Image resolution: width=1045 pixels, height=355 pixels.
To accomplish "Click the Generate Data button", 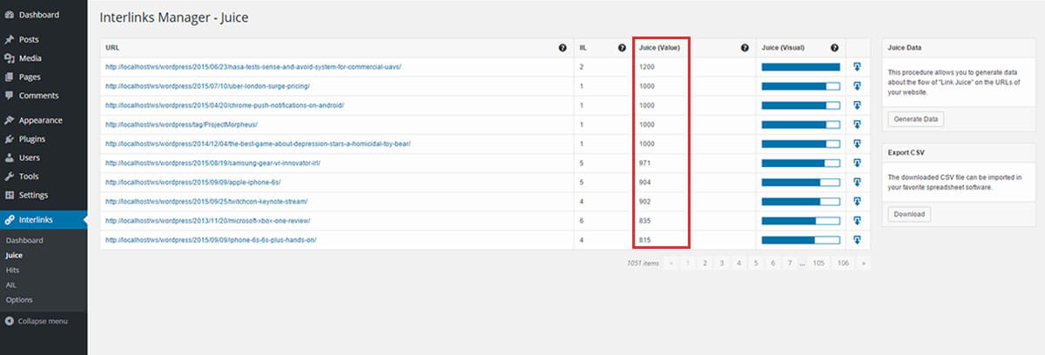I will pos(915,118).
